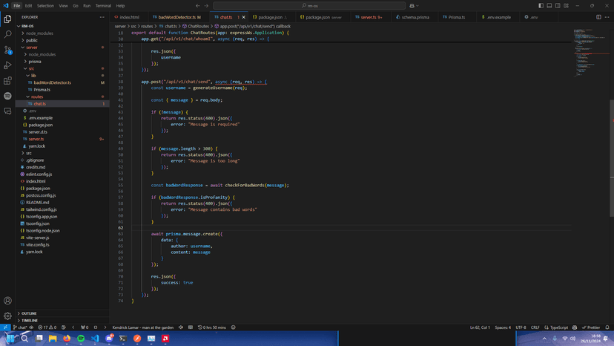This screenshot has height=346, width=614.
Task: Open the Terminal menu
Action: 102,5
